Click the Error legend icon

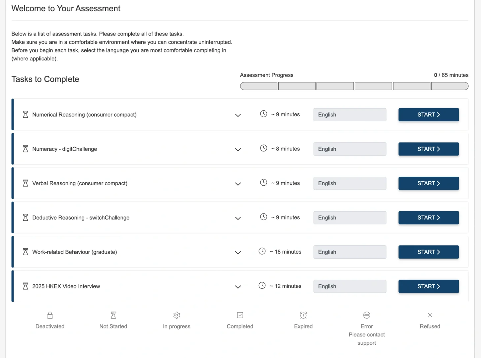(x=367, y=315)
